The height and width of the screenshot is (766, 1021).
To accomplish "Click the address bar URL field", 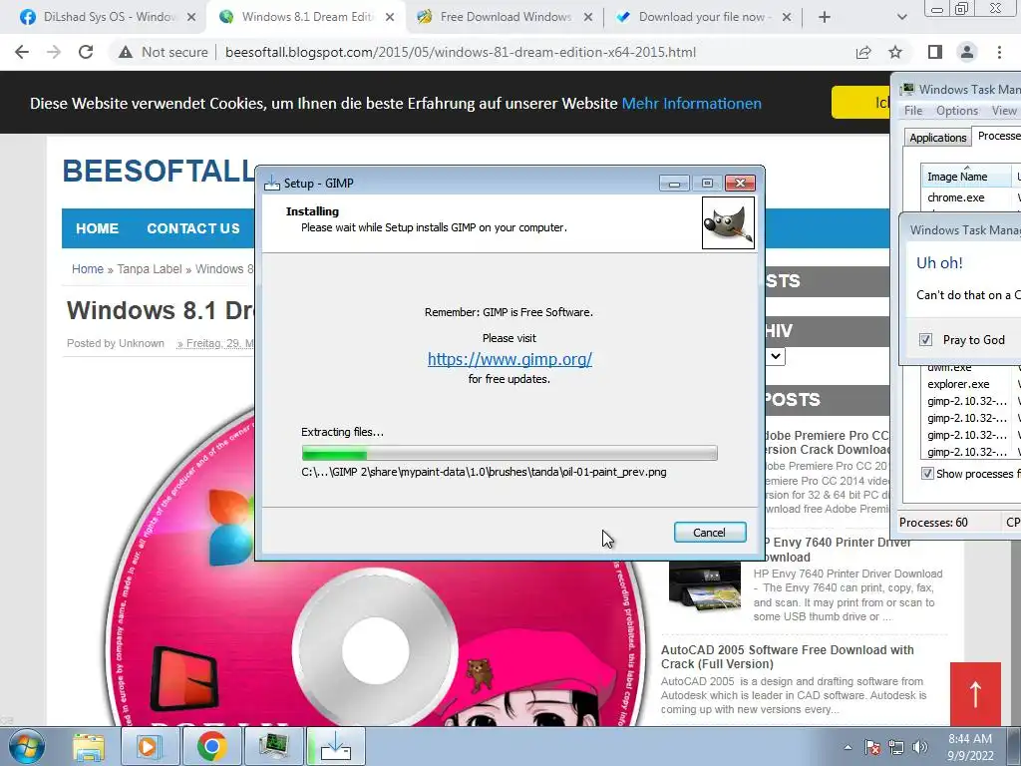I will point(461,52).
